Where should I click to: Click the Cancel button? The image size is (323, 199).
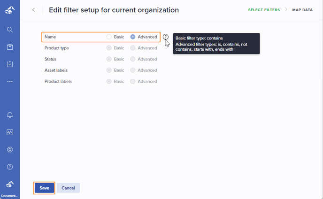pos(68,188)
